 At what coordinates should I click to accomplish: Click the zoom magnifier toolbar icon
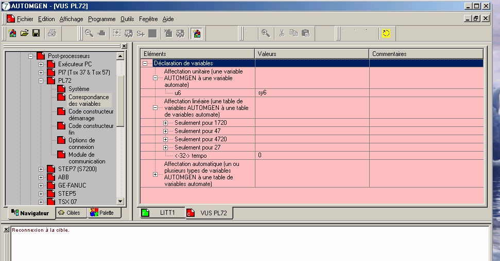coord(266,33)
